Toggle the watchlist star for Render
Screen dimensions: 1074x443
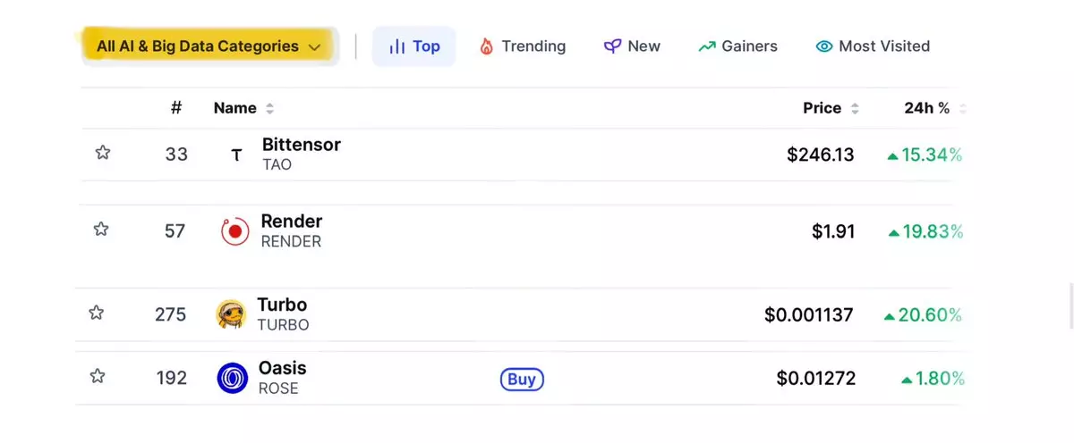[101, 230]
